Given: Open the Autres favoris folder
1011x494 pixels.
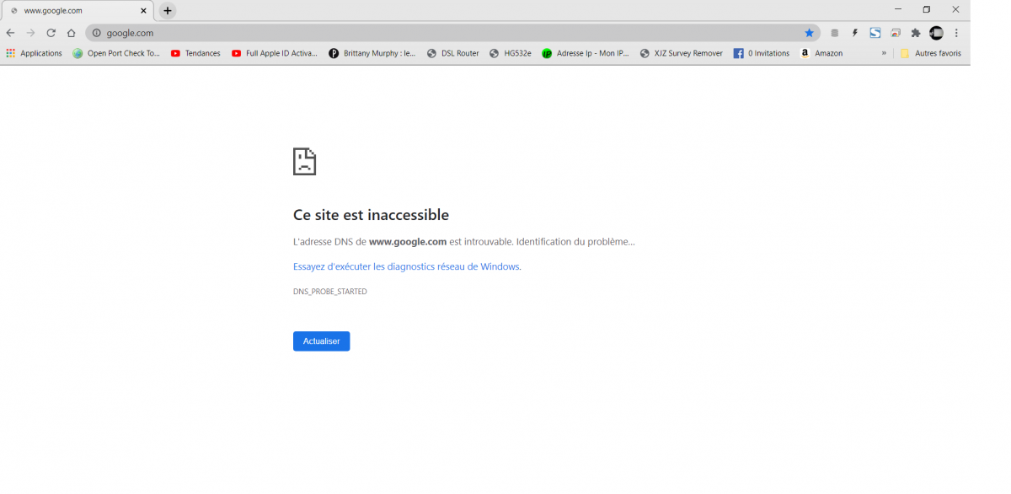Looking at the screenshot, I should [930, 53].
